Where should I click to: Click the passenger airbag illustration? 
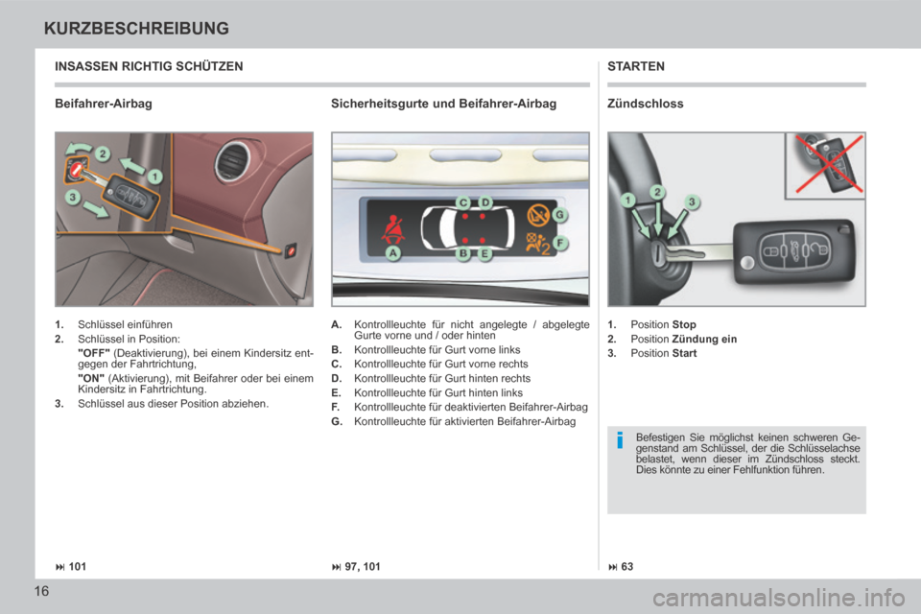point(184,219)
